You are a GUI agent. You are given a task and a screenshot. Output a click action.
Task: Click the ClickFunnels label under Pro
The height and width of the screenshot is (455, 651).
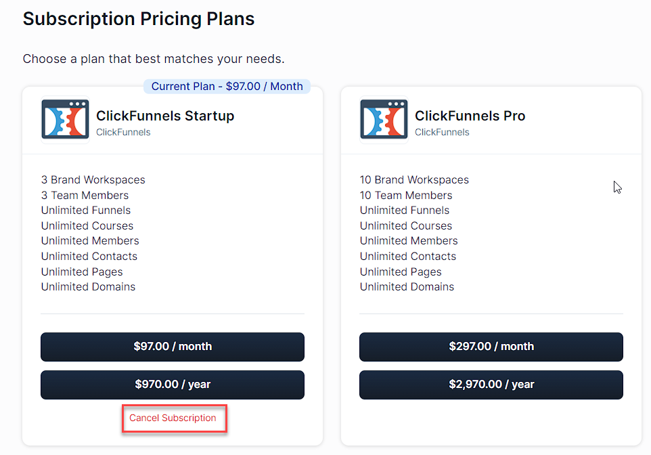443,133
